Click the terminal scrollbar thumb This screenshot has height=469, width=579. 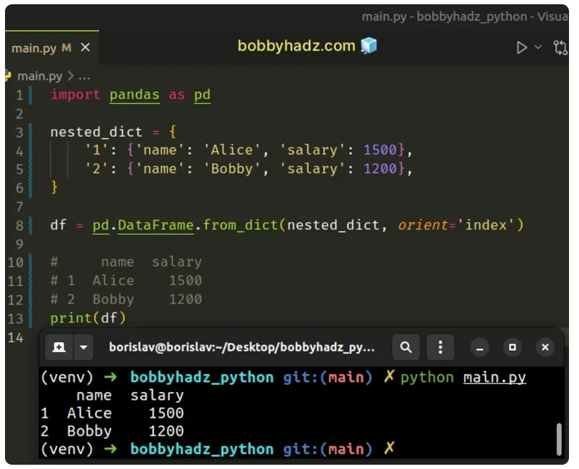coord(559,439)
